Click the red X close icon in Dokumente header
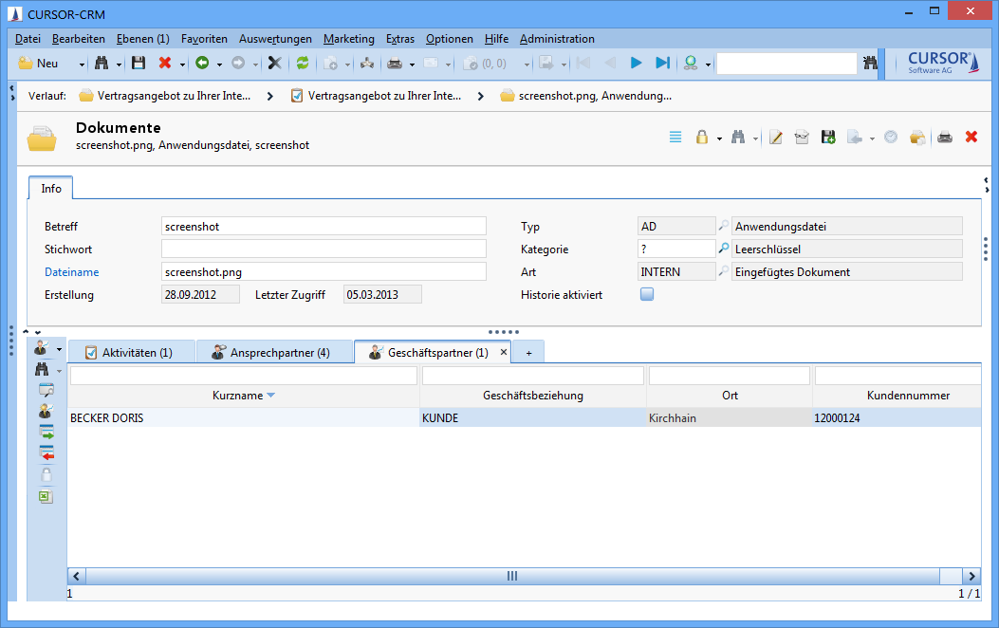 pos(971,137)
